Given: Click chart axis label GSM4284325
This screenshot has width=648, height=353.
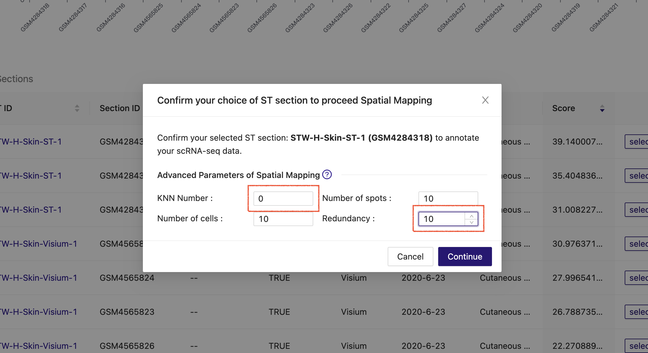Looking at the screenshot, I should [x=414, y=17].
